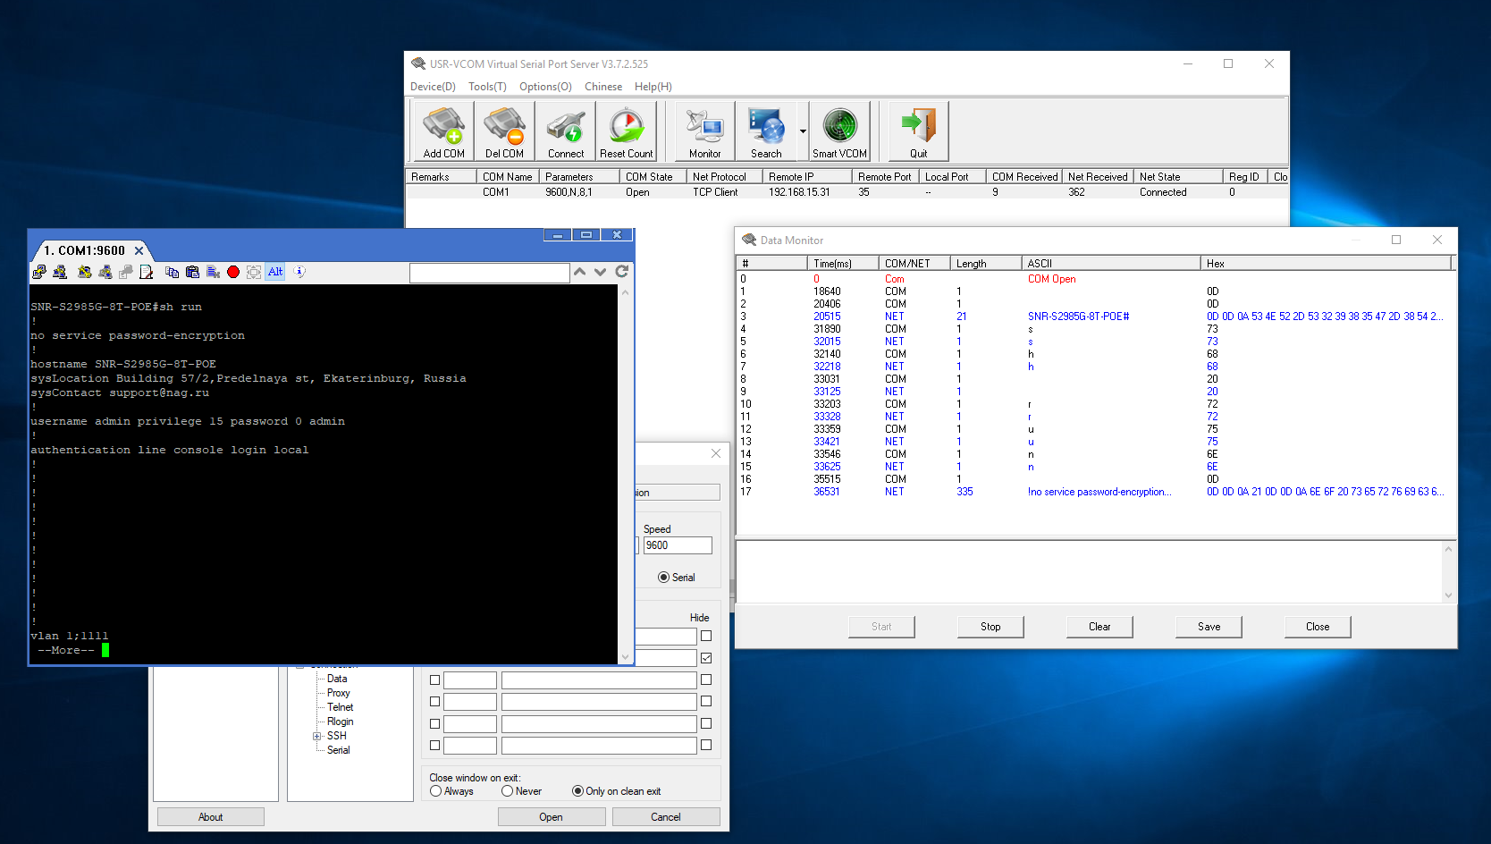Click the Save button in Data Monitor
Screen dimensions: 1491x844
[x=1209, y=627]
